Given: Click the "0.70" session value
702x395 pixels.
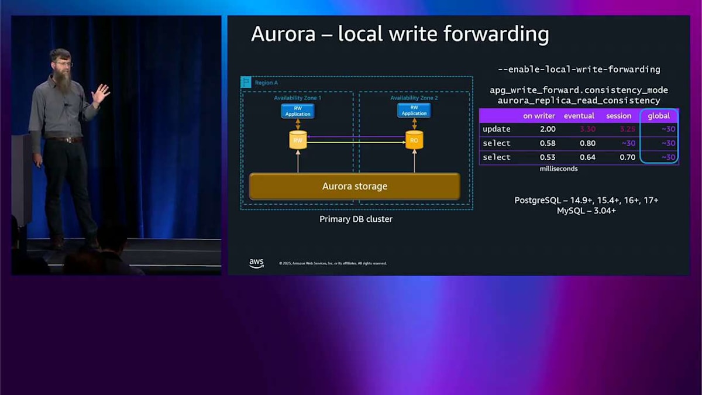Looking at the screenshot, I should tap(627, 157).
